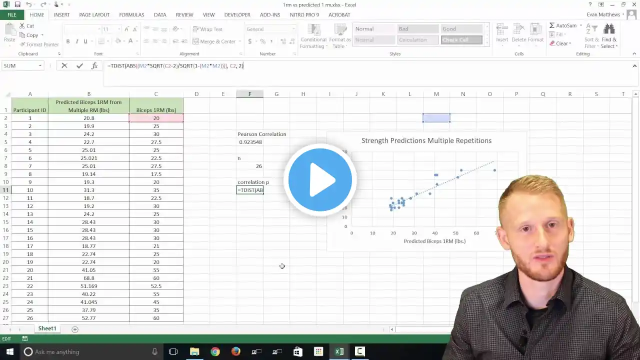640x360 pixels.
Task: Click the Sort & Filter icon
Action: point(591,29)
